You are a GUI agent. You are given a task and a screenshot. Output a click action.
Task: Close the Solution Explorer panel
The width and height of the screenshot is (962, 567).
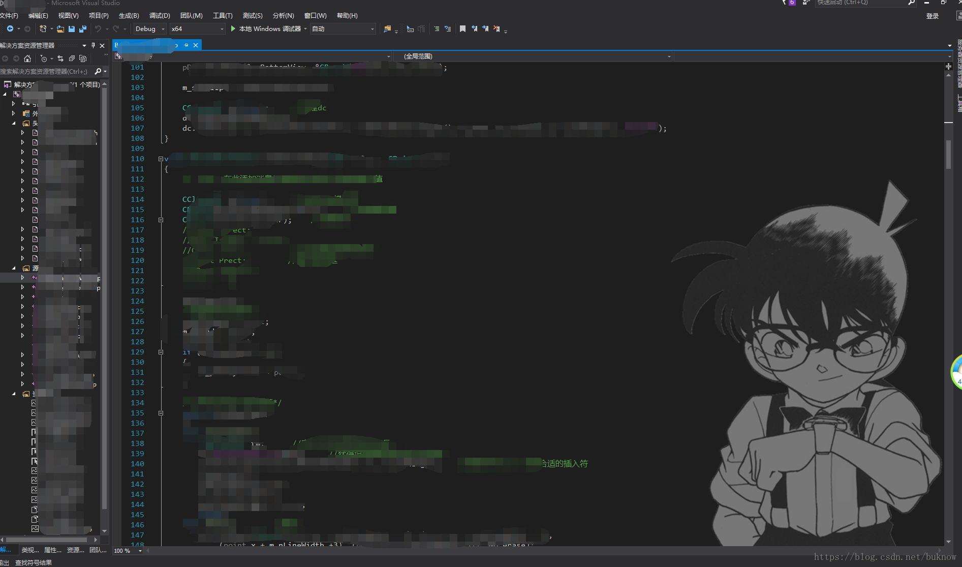coord(102,45)
